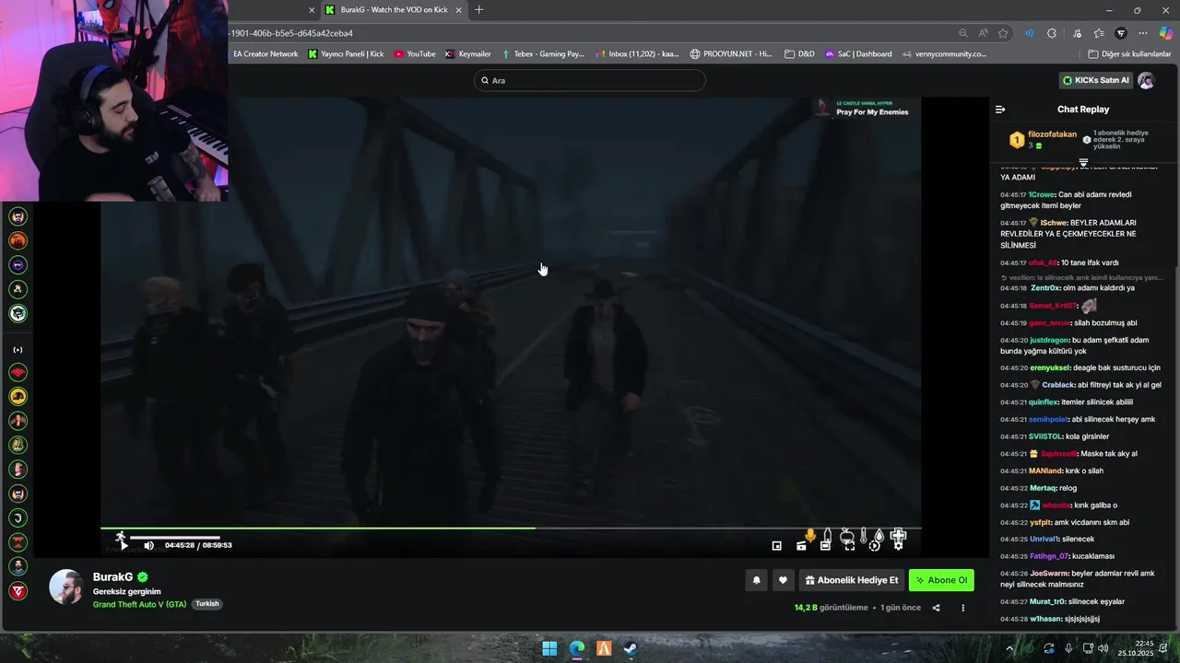Open Grand Theft Auto V category link
This screenshot has width=1180, height=663.
coord(139,604)
